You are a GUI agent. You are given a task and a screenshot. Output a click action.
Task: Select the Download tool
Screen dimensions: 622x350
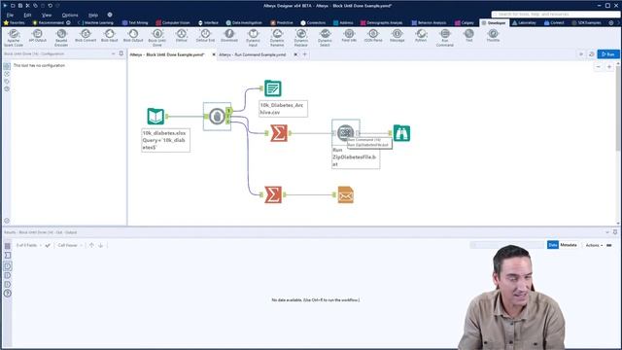pyautogui.click(x=229, y=36)
